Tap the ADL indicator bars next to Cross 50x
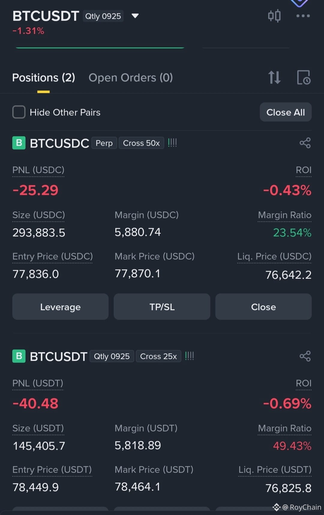Image resolution: width=324 pixels, height=515 pixels. 172,143
